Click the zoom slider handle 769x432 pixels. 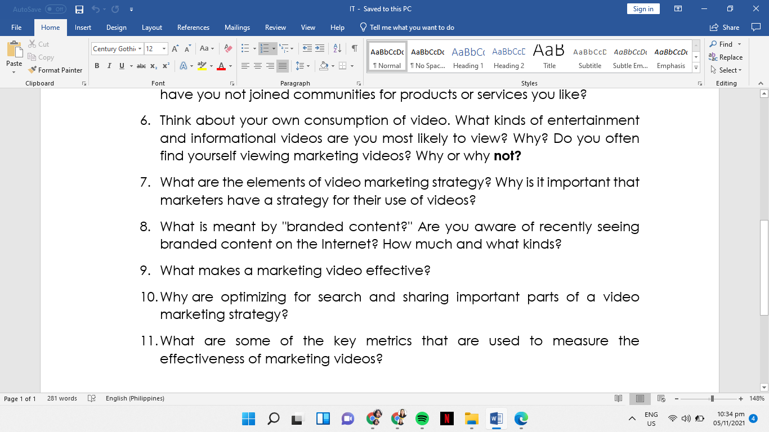point(712,398)
